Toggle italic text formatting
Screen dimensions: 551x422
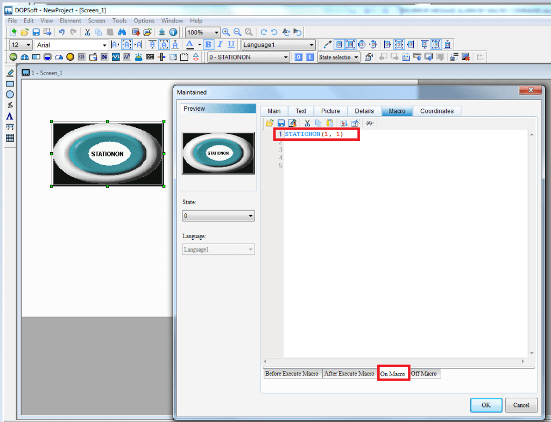click(220, 44)
